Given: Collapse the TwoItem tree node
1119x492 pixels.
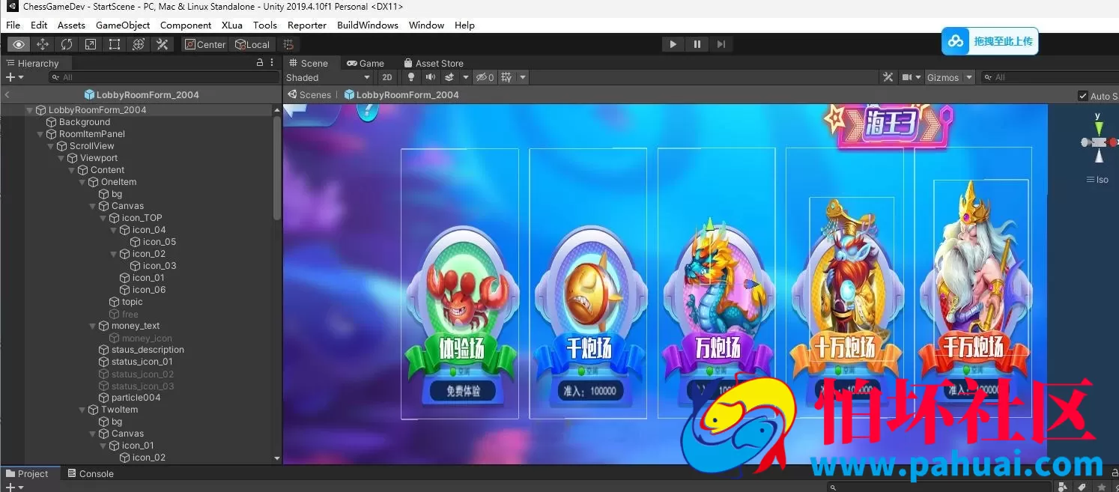Looking at the screenshot, I should pos(82,410).
